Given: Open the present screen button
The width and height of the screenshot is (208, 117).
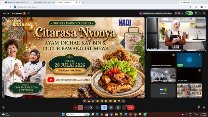Looking at the screenshot, I should [x=97, y=108].
